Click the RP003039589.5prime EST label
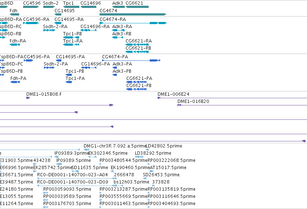Screen dimensions: 307x209 click(x=67, y=196)
